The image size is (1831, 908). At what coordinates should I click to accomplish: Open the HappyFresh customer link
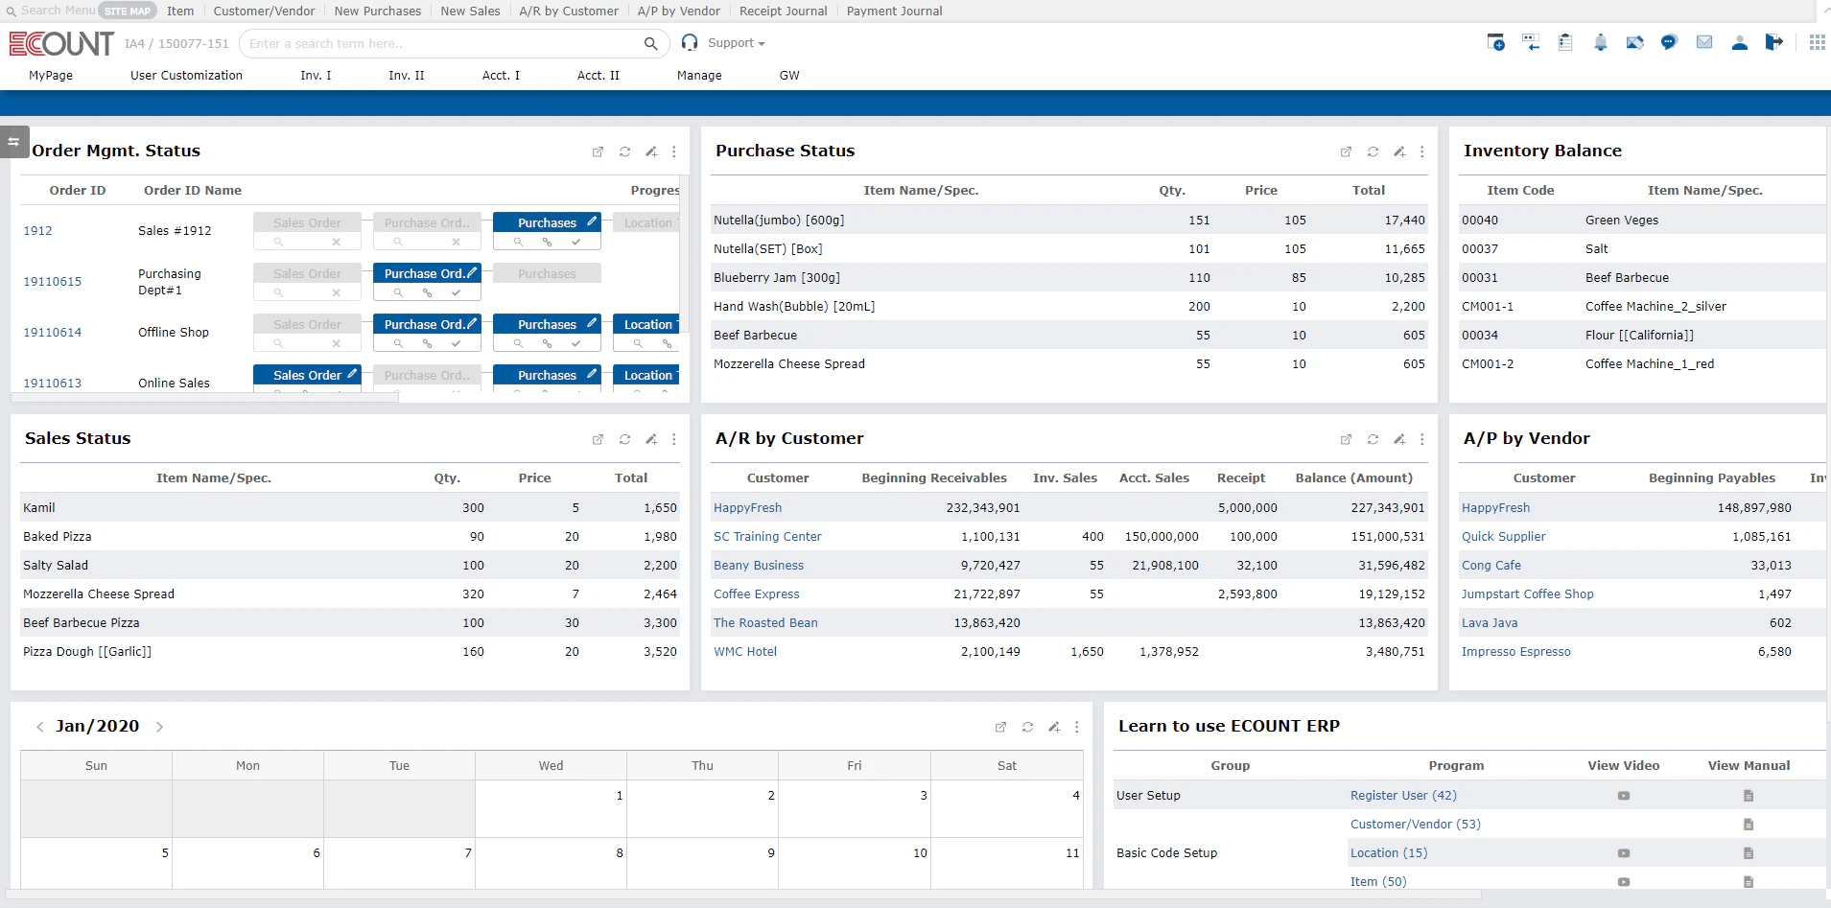pyautogui.click(x=747, y=507)
